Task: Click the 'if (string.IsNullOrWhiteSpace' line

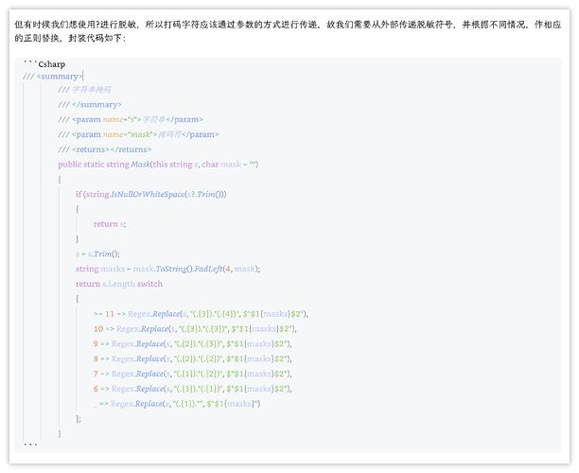Action: [x=151, y=194]
